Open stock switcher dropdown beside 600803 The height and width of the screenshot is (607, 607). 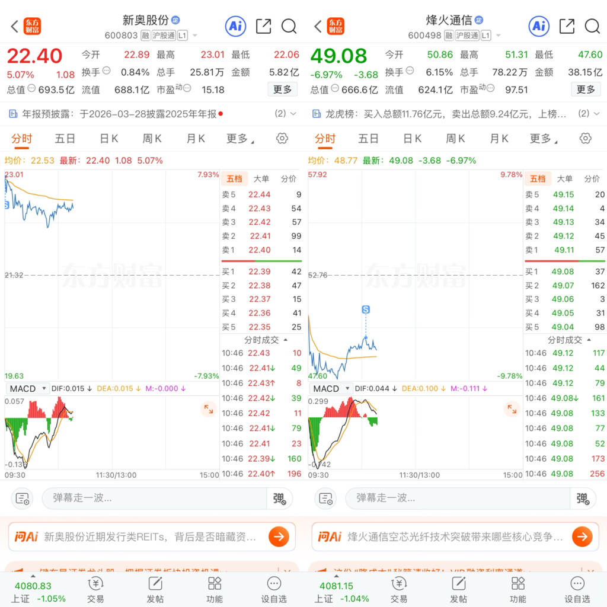[x=195, y=36]
